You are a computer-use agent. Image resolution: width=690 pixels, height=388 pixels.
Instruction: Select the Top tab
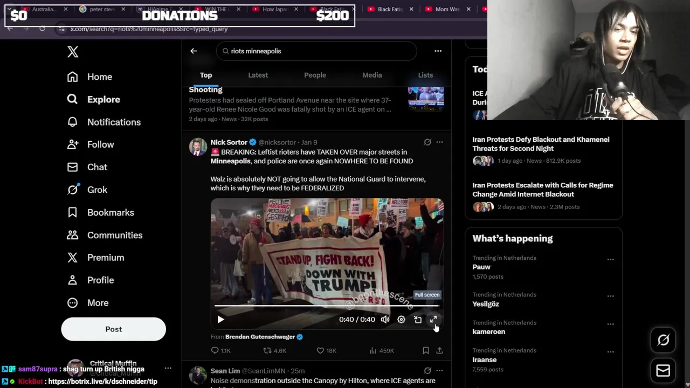[206, 75]
